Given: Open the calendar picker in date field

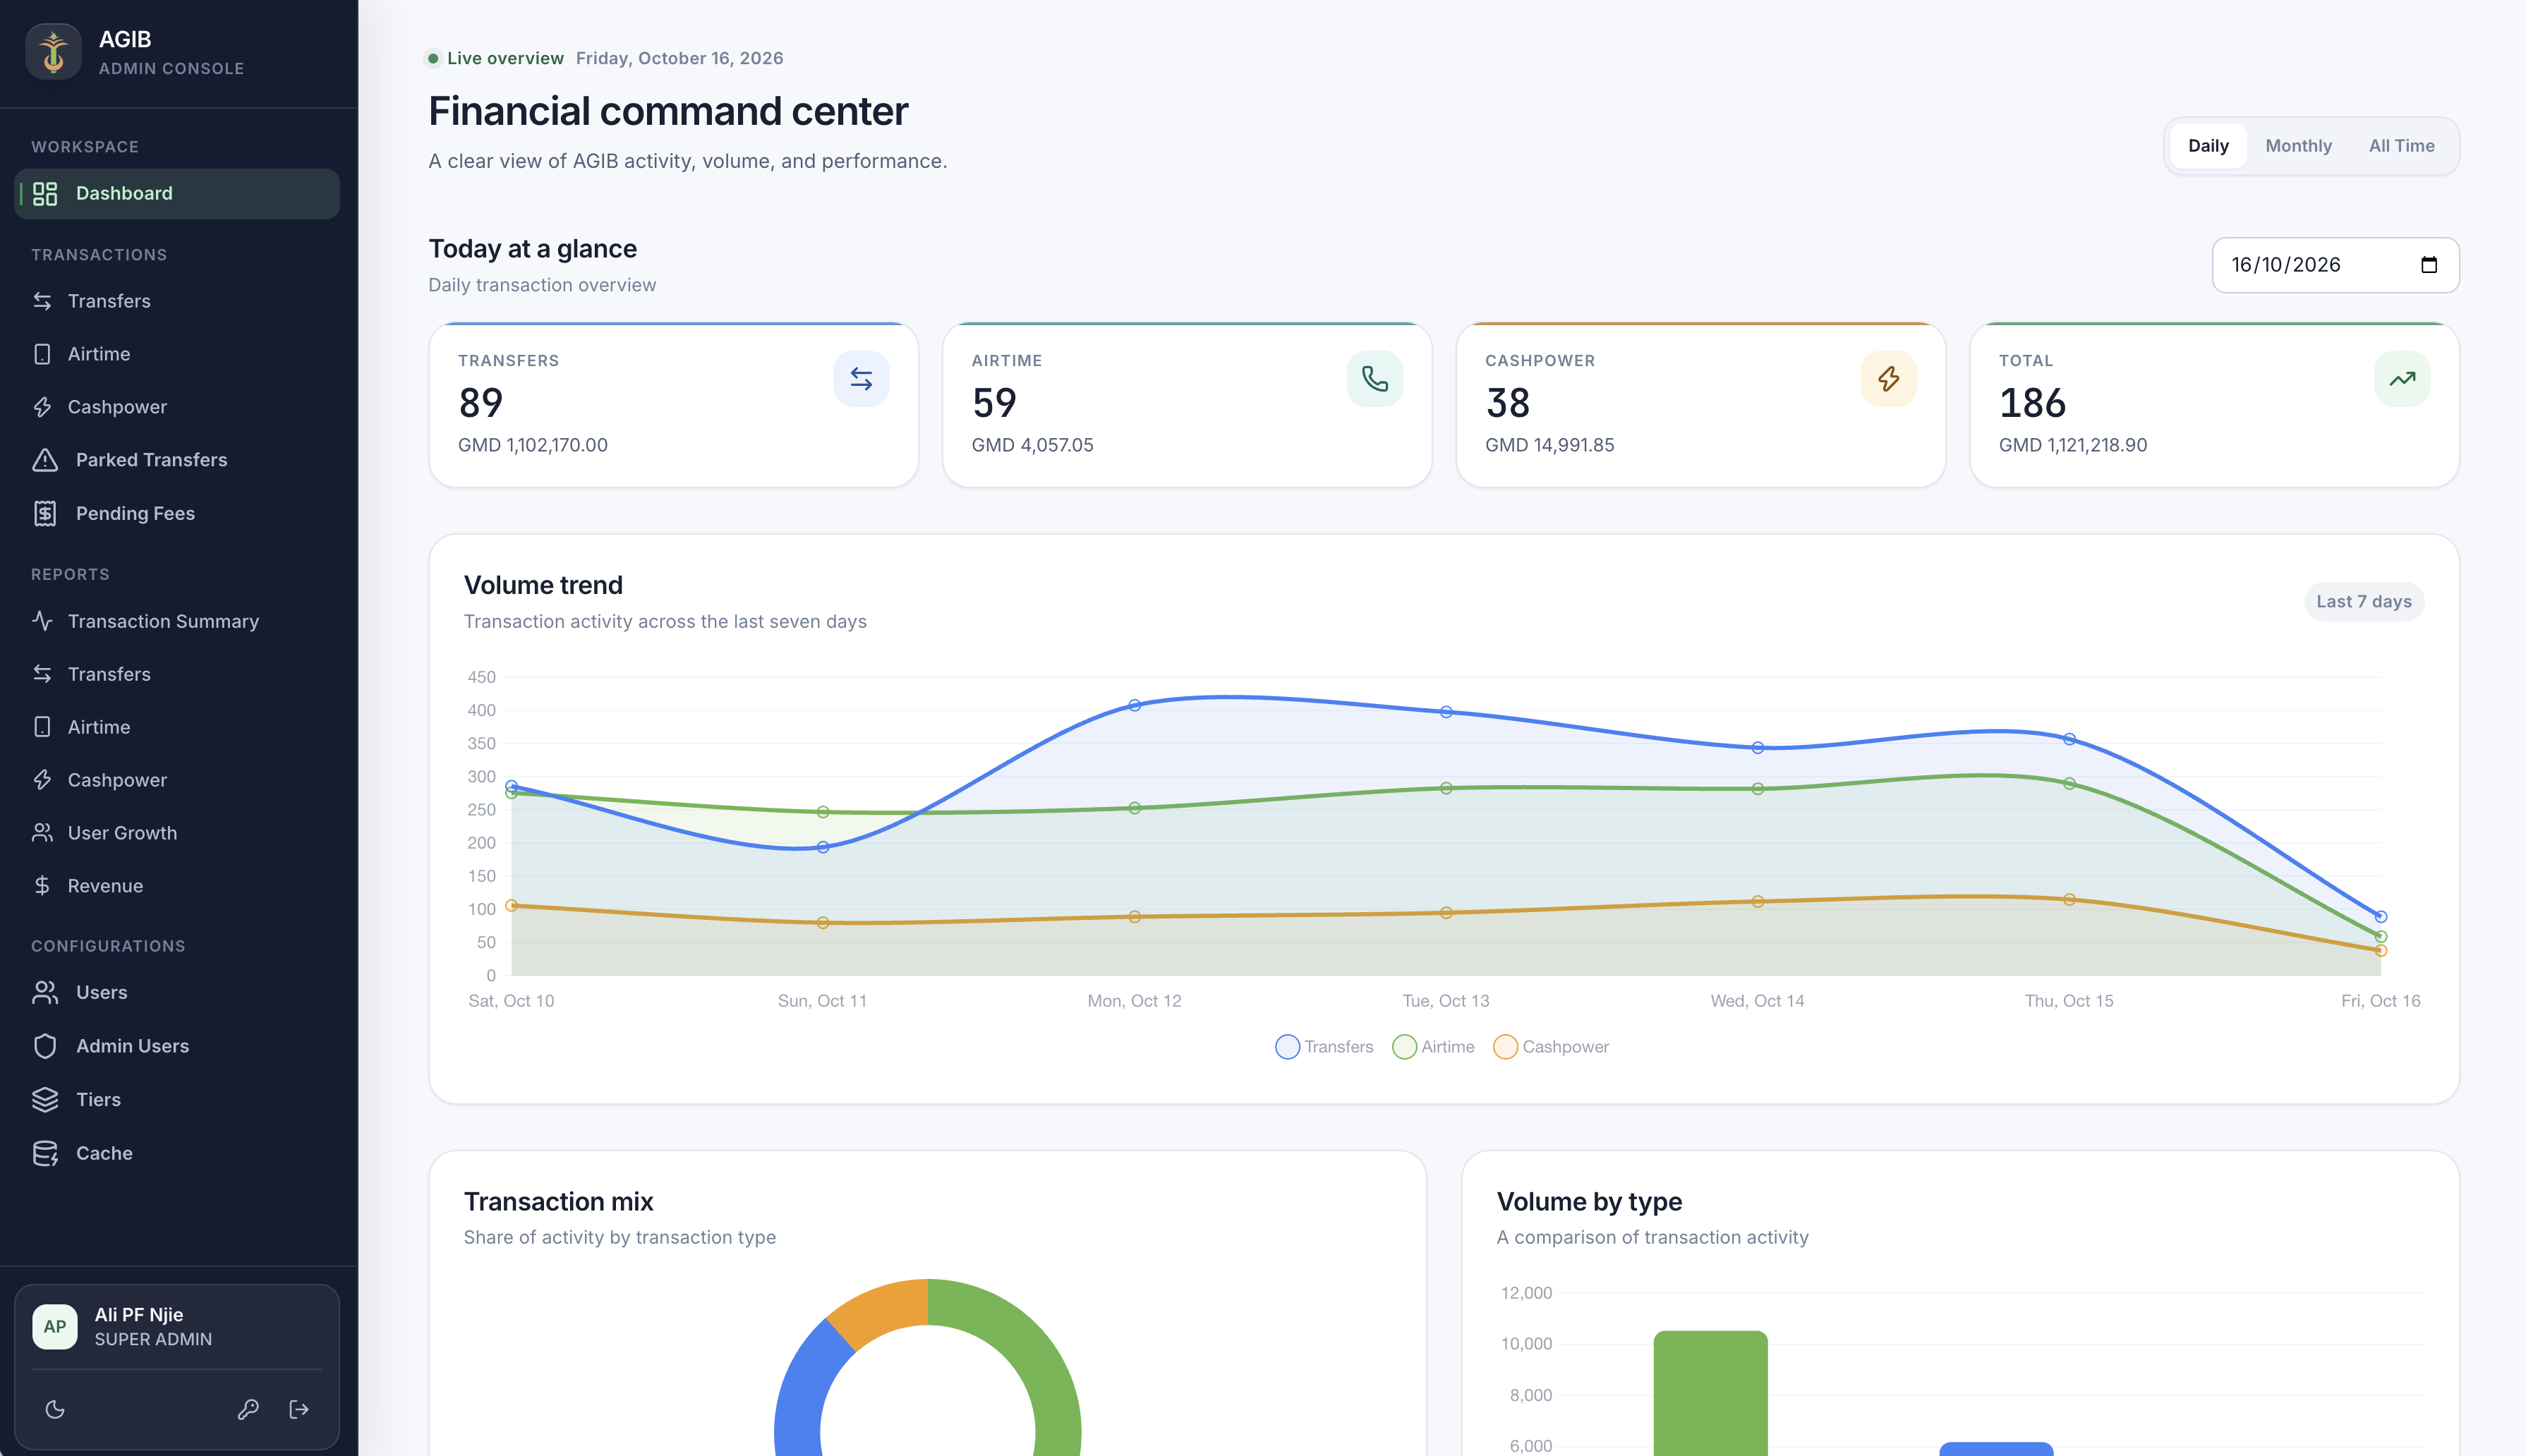Looking at the screenshot, I should tap(2429, 265).
